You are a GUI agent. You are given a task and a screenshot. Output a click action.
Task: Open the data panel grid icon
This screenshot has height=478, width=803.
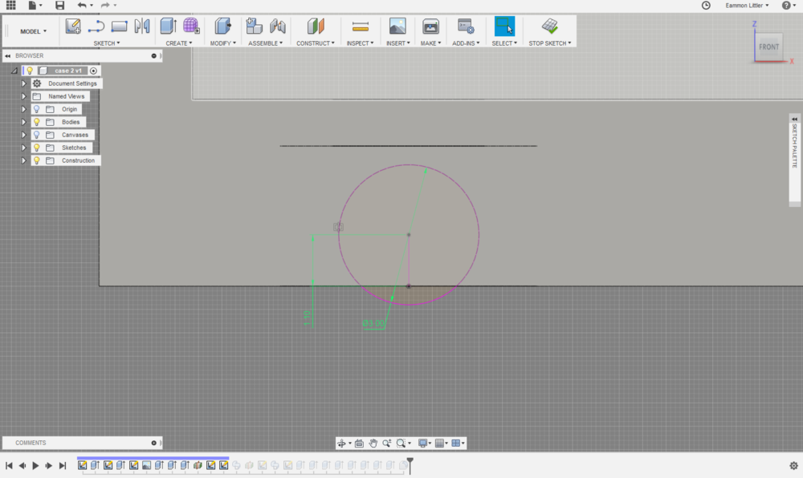pyautogui.click(x=10, y=5)
